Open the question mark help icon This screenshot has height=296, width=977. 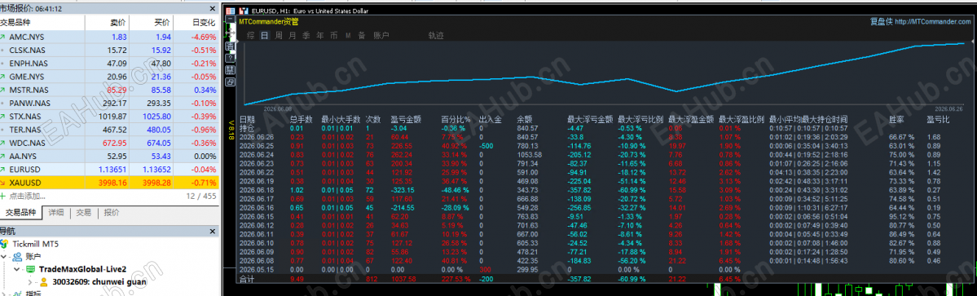tap(230, 58)
